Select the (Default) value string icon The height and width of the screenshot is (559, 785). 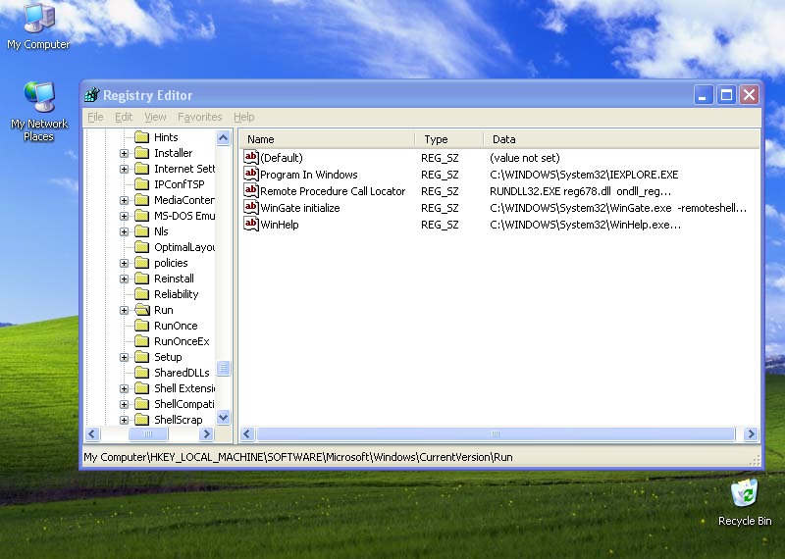point(251,157)
